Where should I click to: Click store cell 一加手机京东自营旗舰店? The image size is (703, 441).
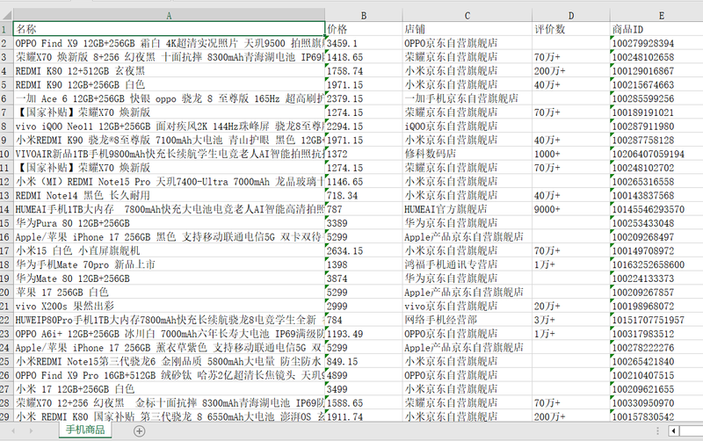pyautogui.click(x=467, y=98)
